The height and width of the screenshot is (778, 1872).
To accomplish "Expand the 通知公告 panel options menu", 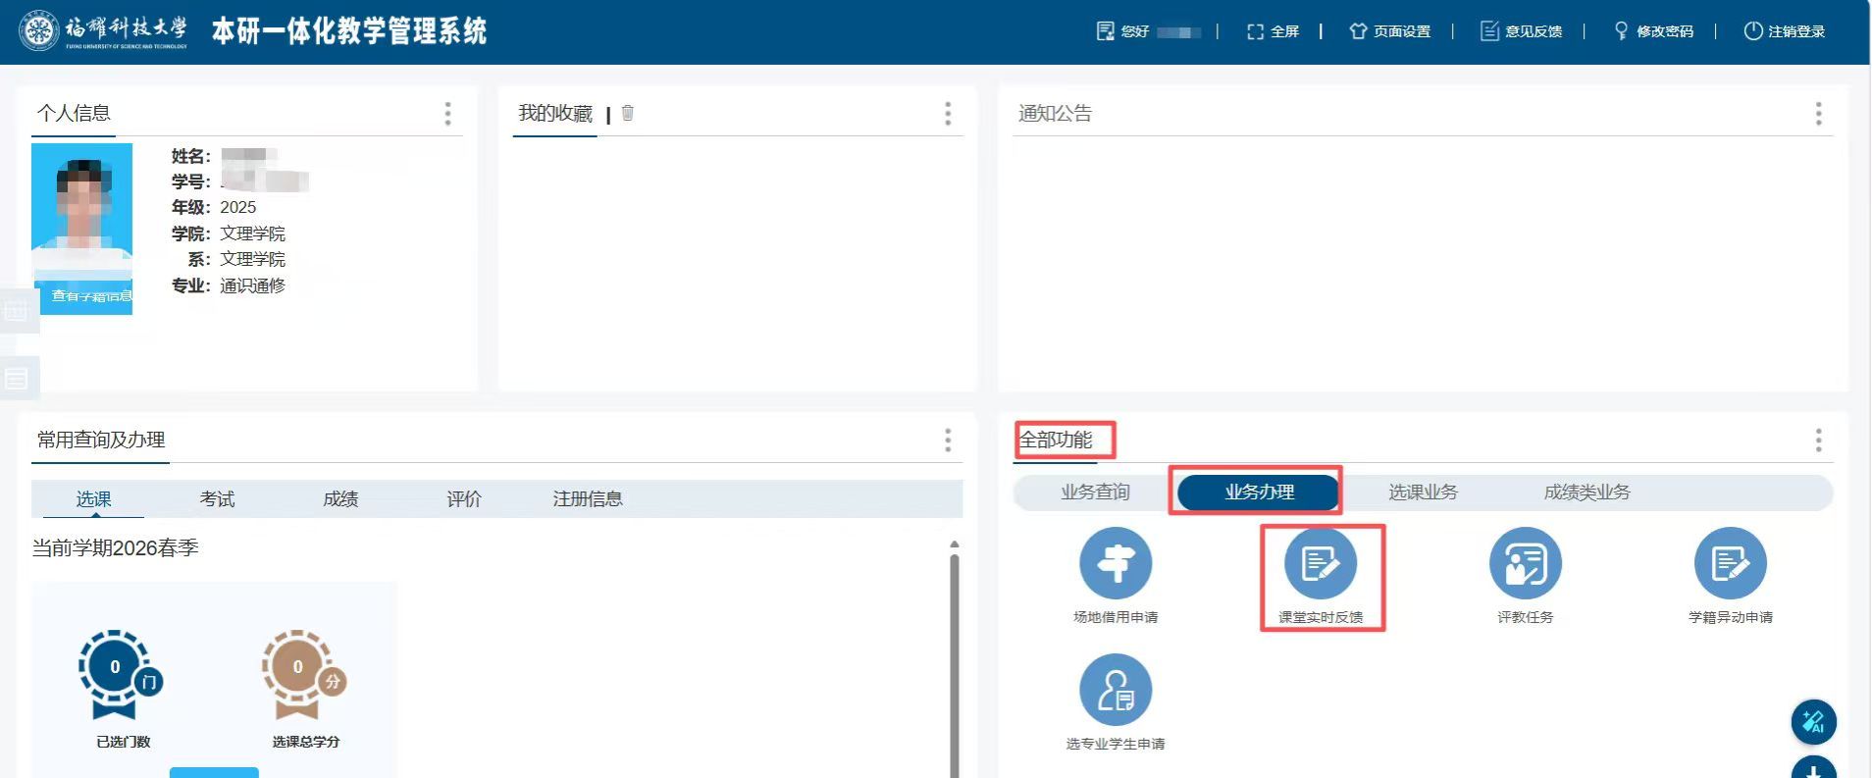I will pyautogui.click(x=1818, y=114).
